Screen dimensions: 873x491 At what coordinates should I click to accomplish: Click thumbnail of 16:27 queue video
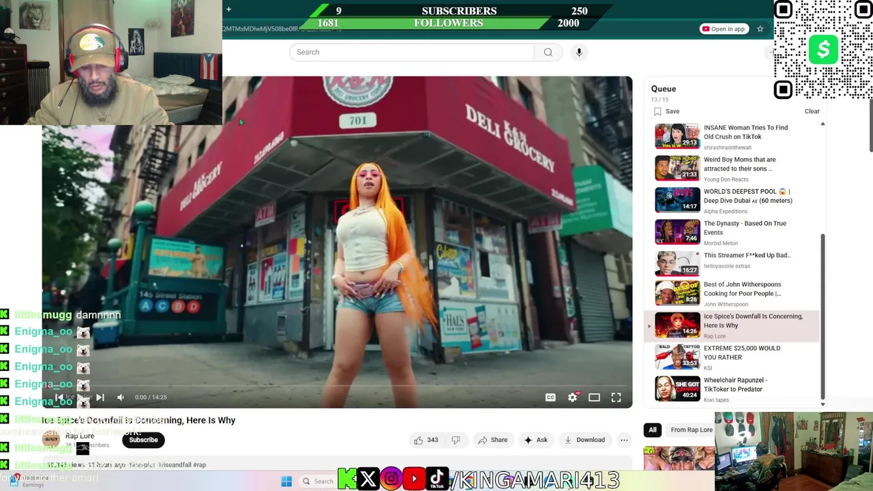coord(677,264)
